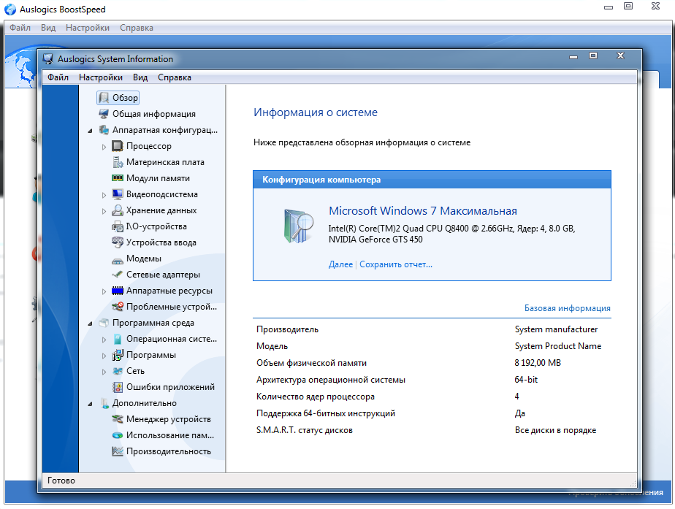This screenshot has width=675, height=509.
Task: Open Справка menu in BoostSpeed window
Action: (137, 28)
